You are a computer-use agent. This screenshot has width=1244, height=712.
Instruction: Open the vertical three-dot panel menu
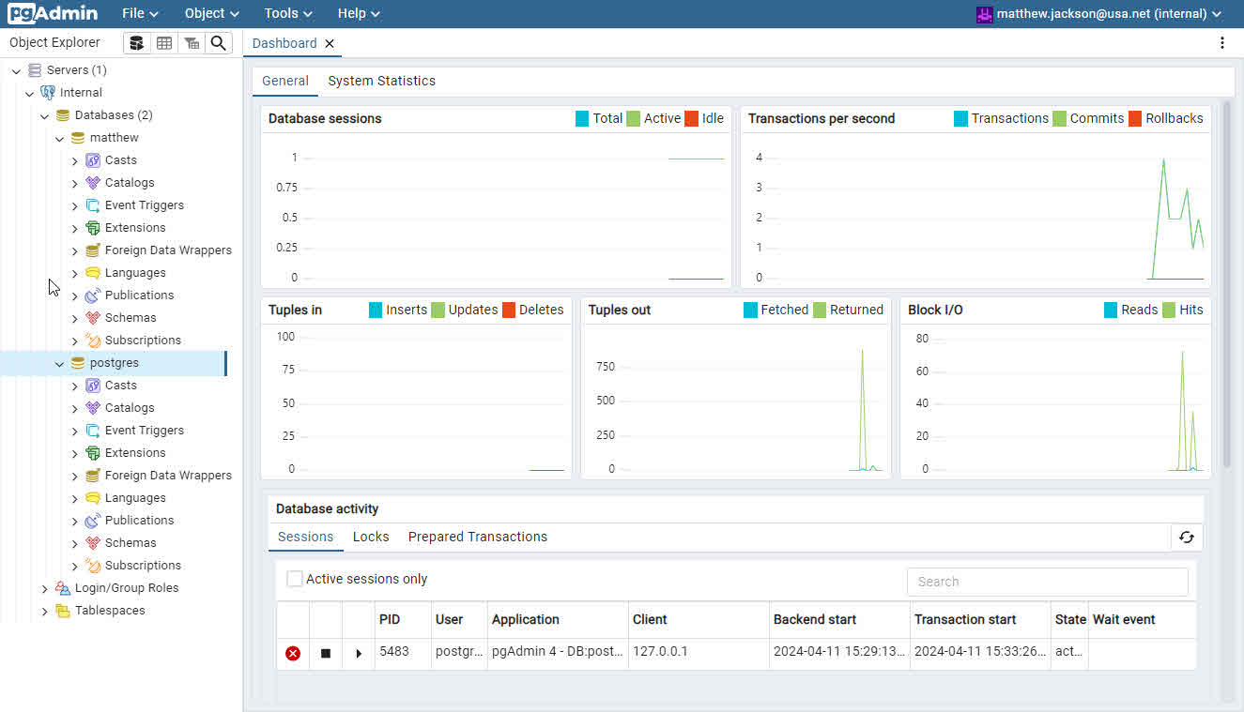point(1221,43)
